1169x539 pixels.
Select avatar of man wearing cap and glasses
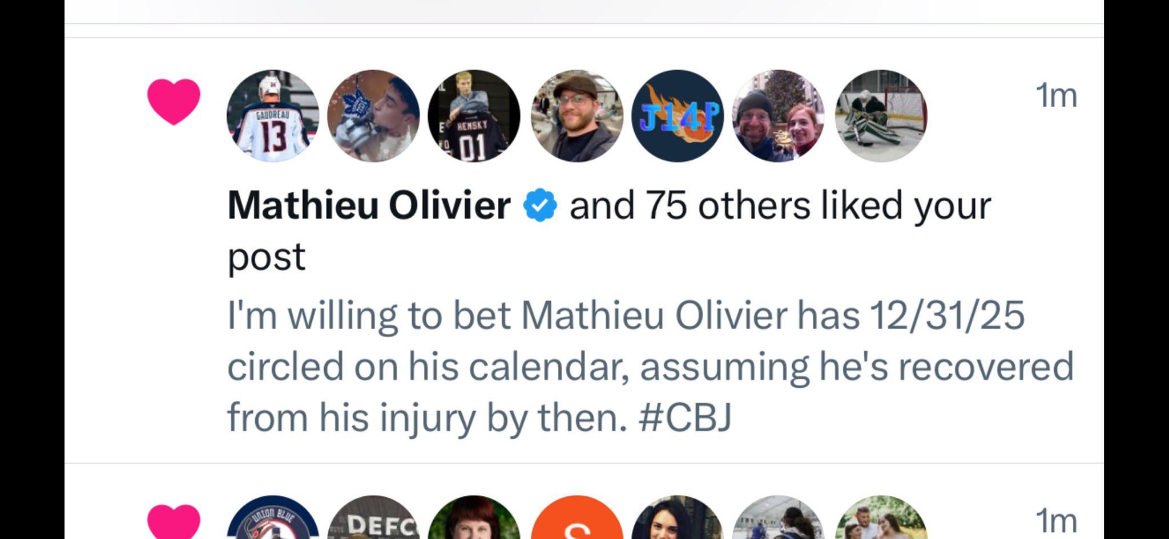[x=577, y=116]
